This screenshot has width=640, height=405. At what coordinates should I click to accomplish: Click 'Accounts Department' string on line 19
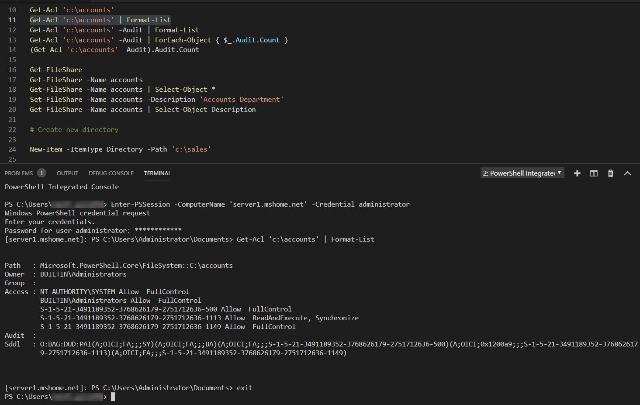coord(242,100)
